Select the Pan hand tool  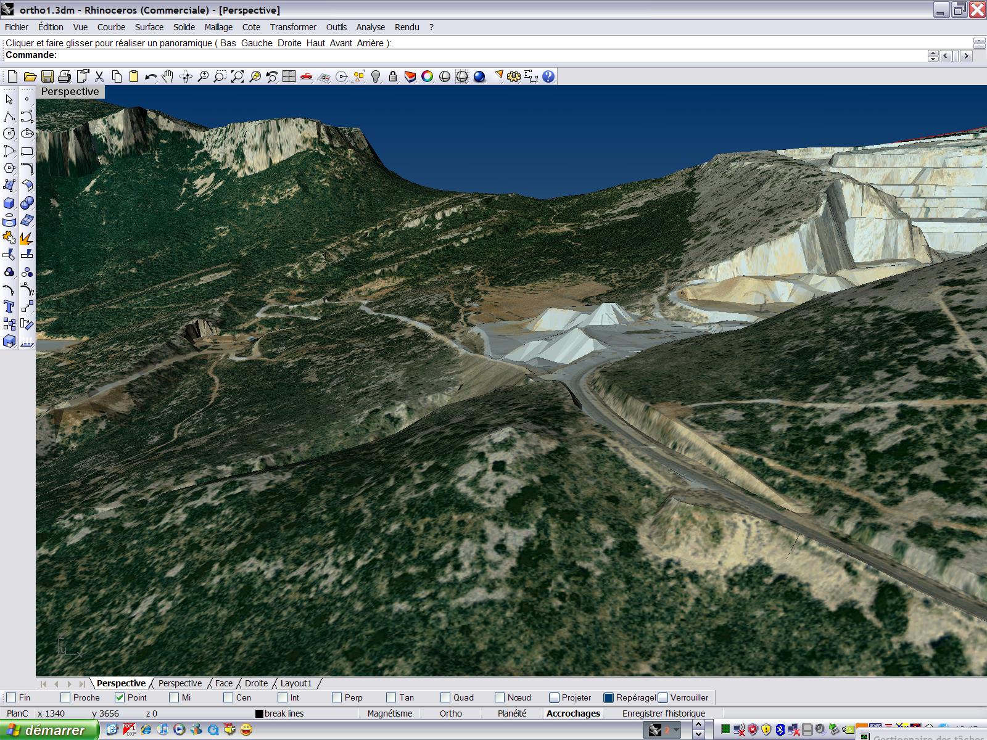168,76
